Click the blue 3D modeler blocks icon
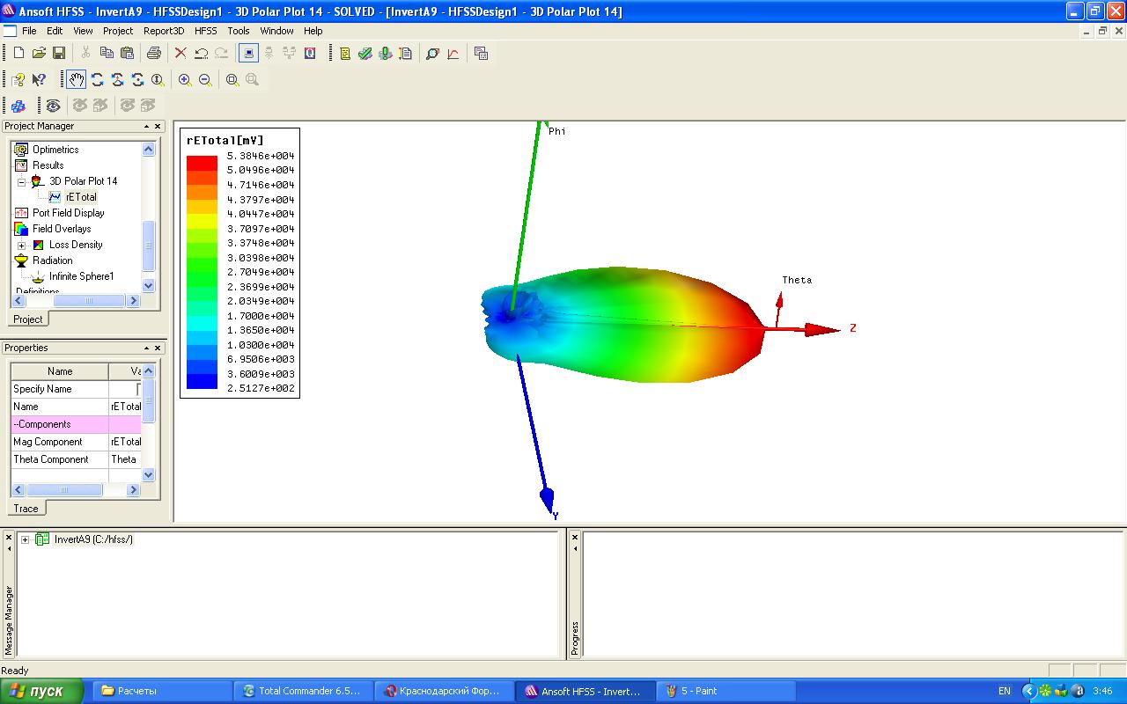The width and height of the screenshot is (1127, 704). pos(18,106)
